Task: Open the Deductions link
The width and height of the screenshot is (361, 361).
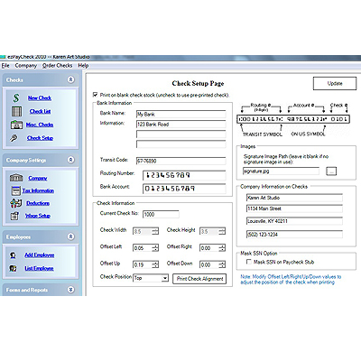Action: 38,203
